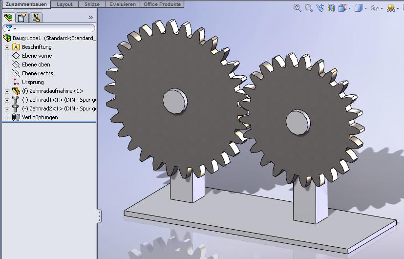Click the Zoom to Fit magnifier icon

tap(298, 8)
